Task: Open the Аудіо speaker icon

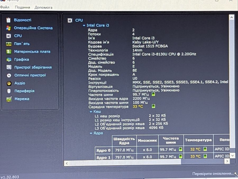Action: coord(9,83)
